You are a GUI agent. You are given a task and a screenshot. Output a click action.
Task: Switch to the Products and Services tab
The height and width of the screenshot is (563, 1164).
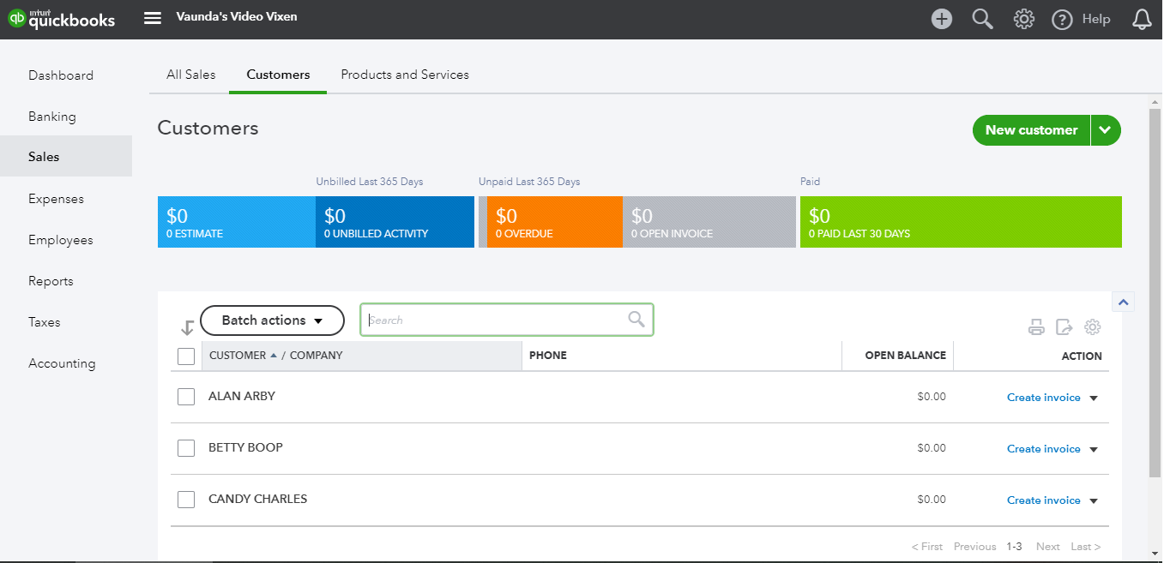coord(405,75)
